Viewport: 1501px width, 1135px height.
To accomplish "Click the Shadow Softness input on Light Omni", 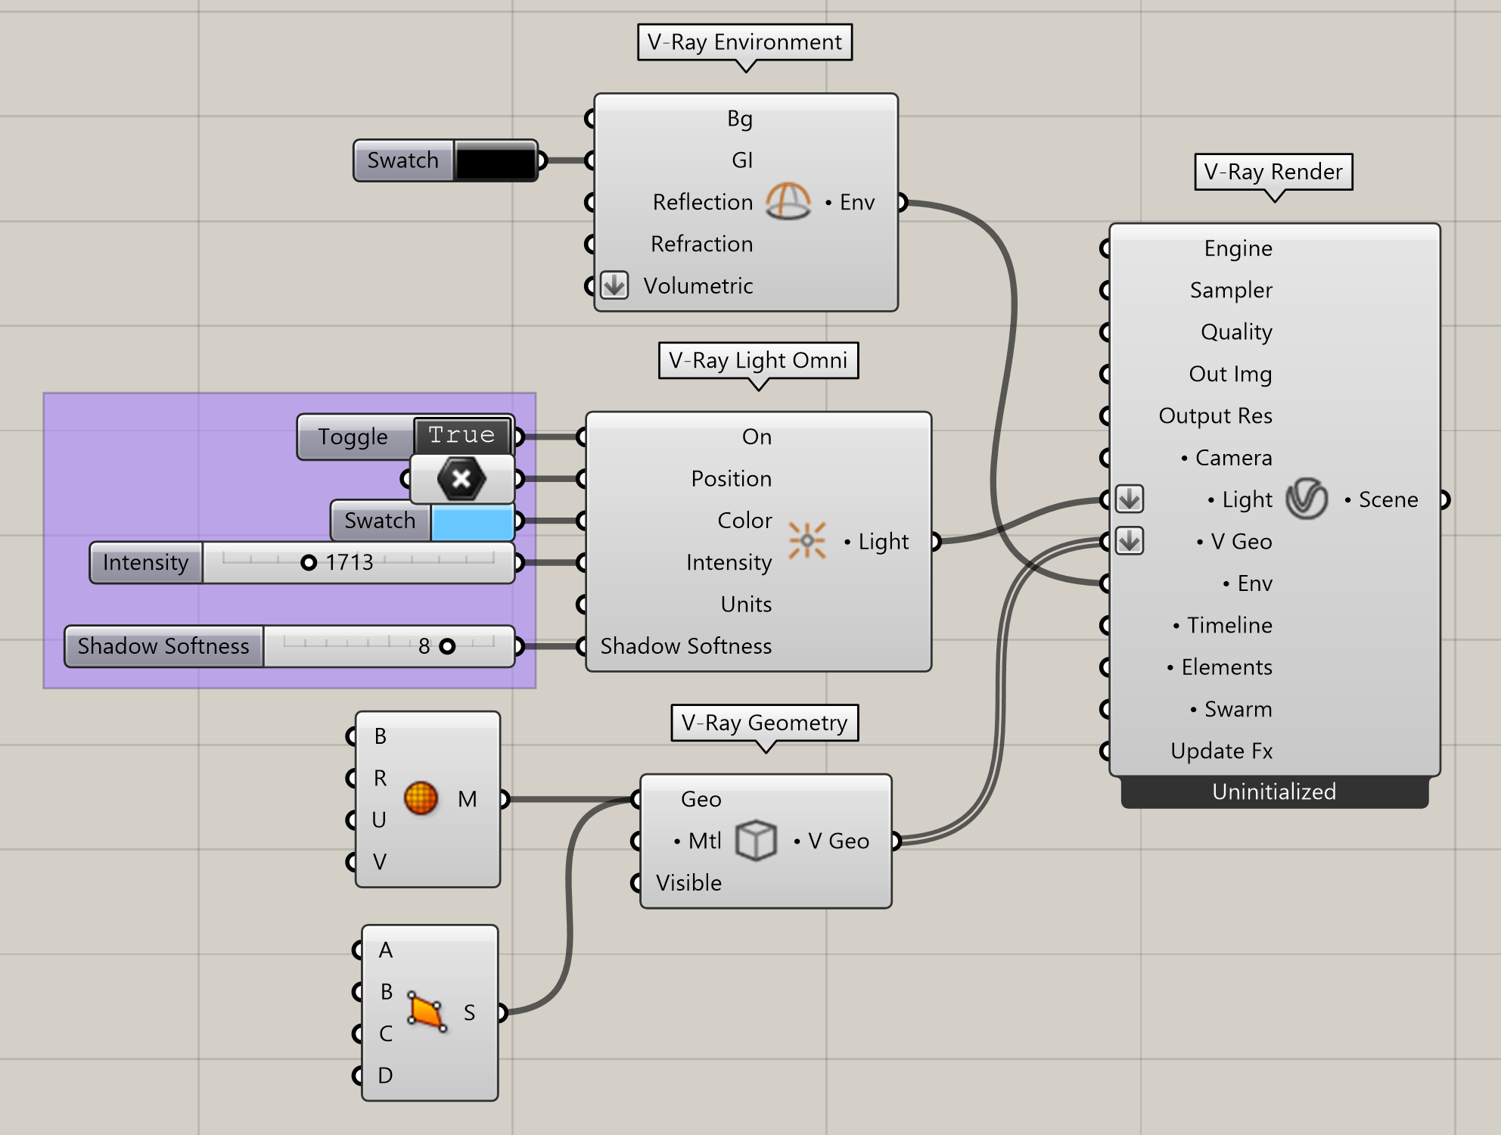I will point(685,646).
